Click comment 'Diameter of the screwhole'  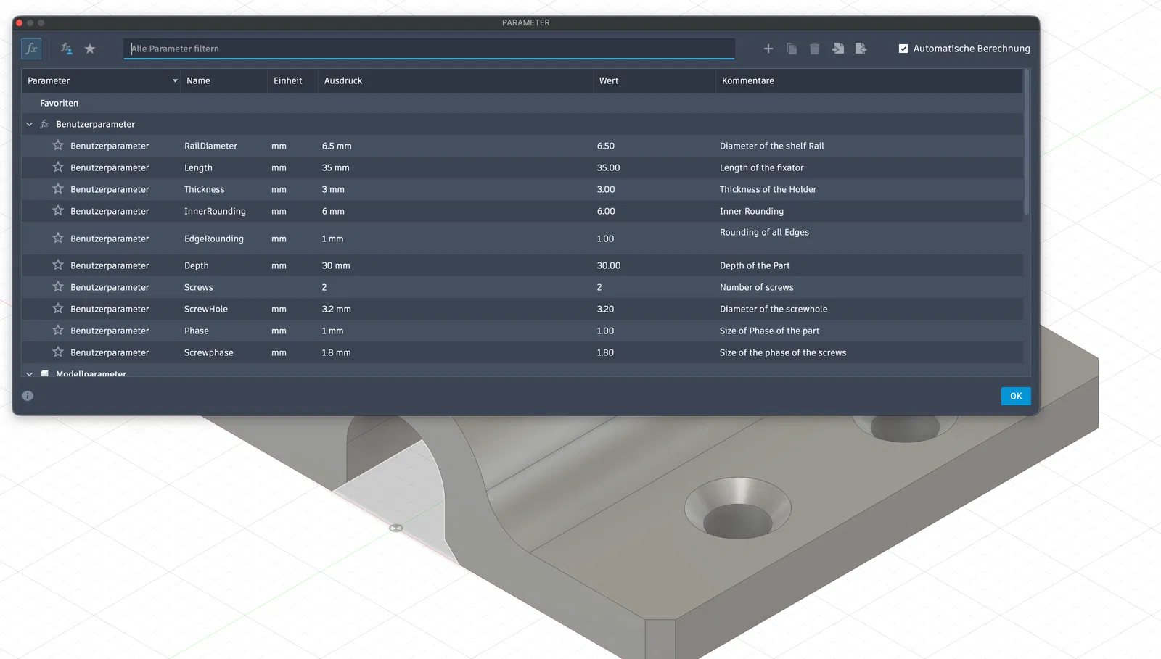tap(774, 309)
